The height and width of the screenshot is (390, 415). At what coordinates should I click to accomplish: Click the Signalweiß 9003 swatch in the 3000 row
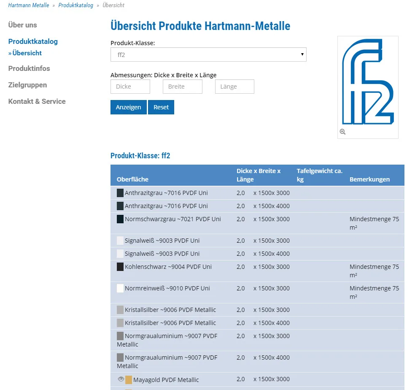click(x=120, y=241)
